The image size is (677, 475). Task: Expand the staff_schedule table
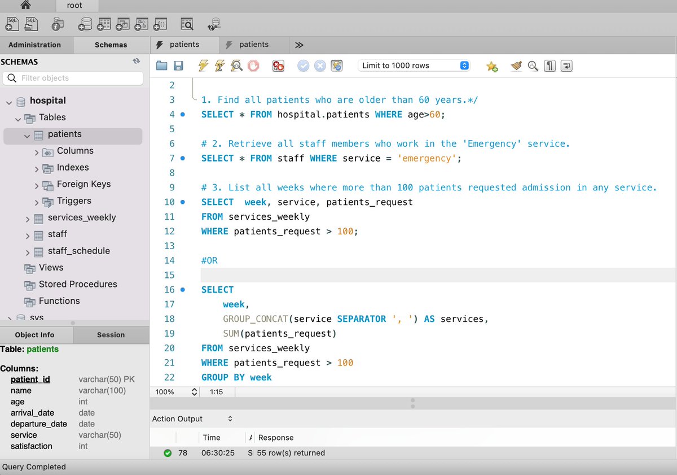tap(28, 252)
